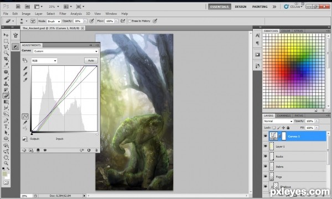Launch Mini Bridge from application bar
This screenshot has height=199, width=332.
coord(27,7)
